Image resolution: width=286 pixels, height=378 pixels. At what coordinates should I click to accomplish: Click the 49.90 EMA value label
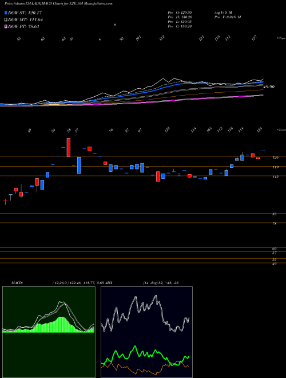tap(269, 87)
